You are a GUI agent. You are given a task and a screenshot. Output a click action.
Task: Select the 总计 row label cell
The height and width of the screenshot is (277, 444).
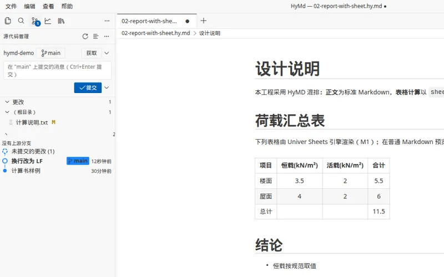pos(266,212)
